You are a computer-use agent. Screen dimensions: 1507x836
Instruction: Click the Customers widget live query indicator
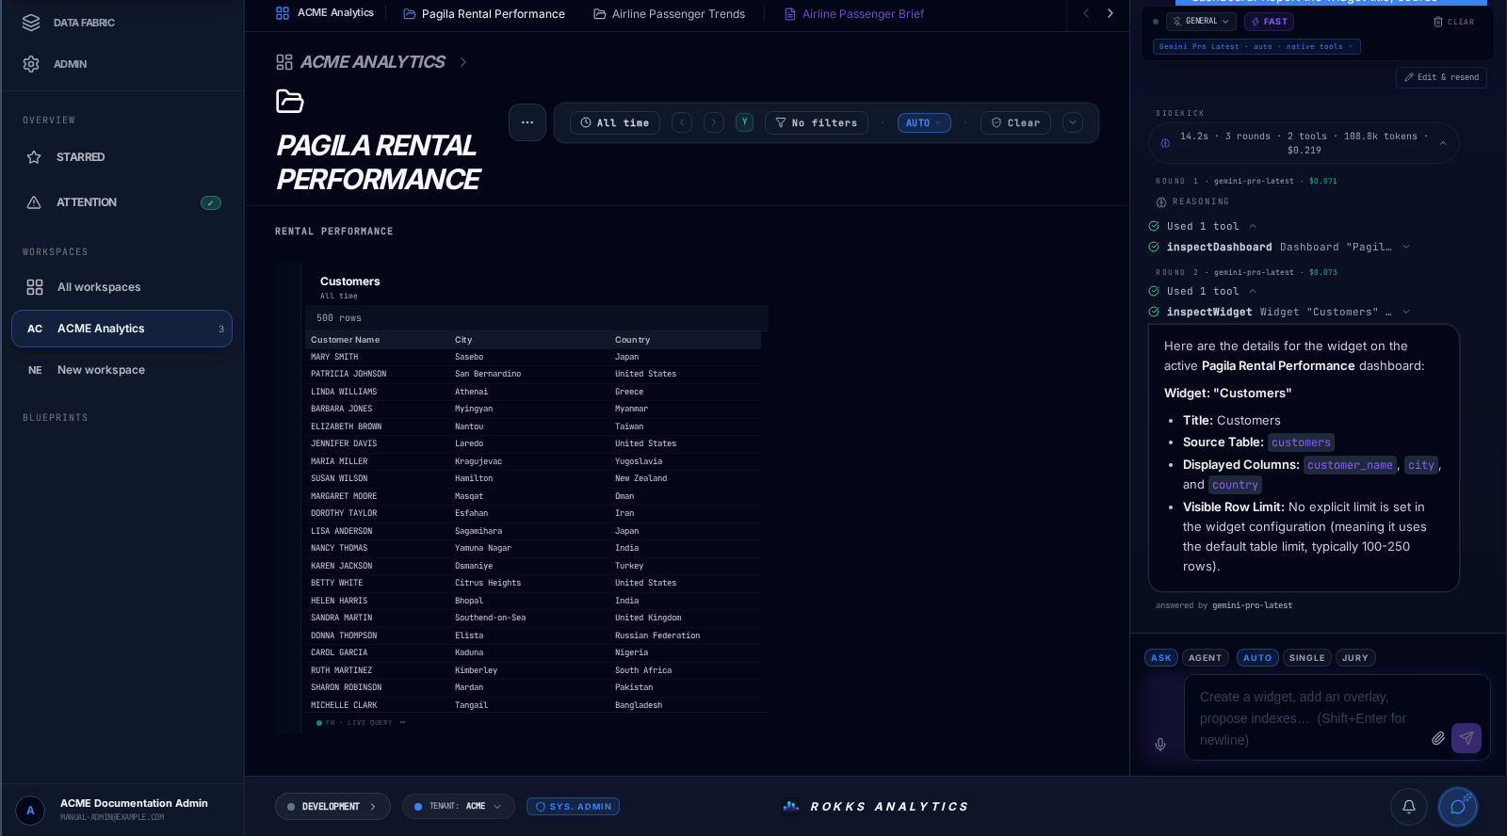354,723
